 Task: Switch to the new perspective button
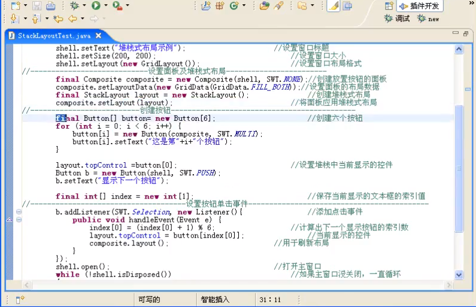click(x=429, y=19)
